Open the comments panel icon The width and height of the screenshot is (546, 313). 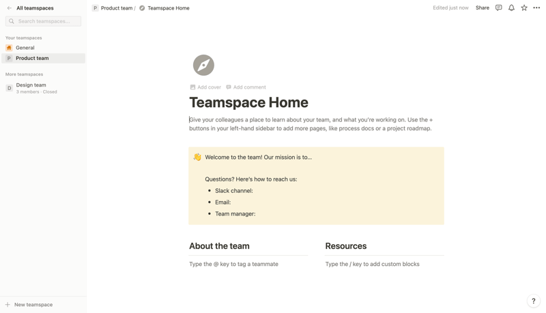coord(499,8)
